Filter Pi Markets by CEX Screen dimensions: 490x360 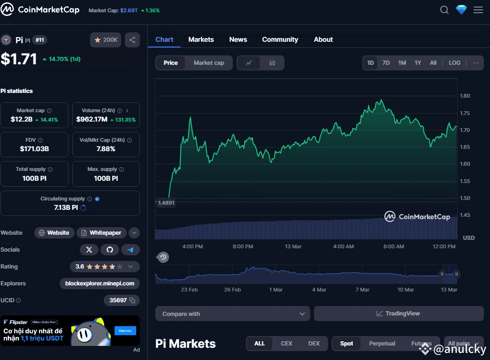point(286,344)
